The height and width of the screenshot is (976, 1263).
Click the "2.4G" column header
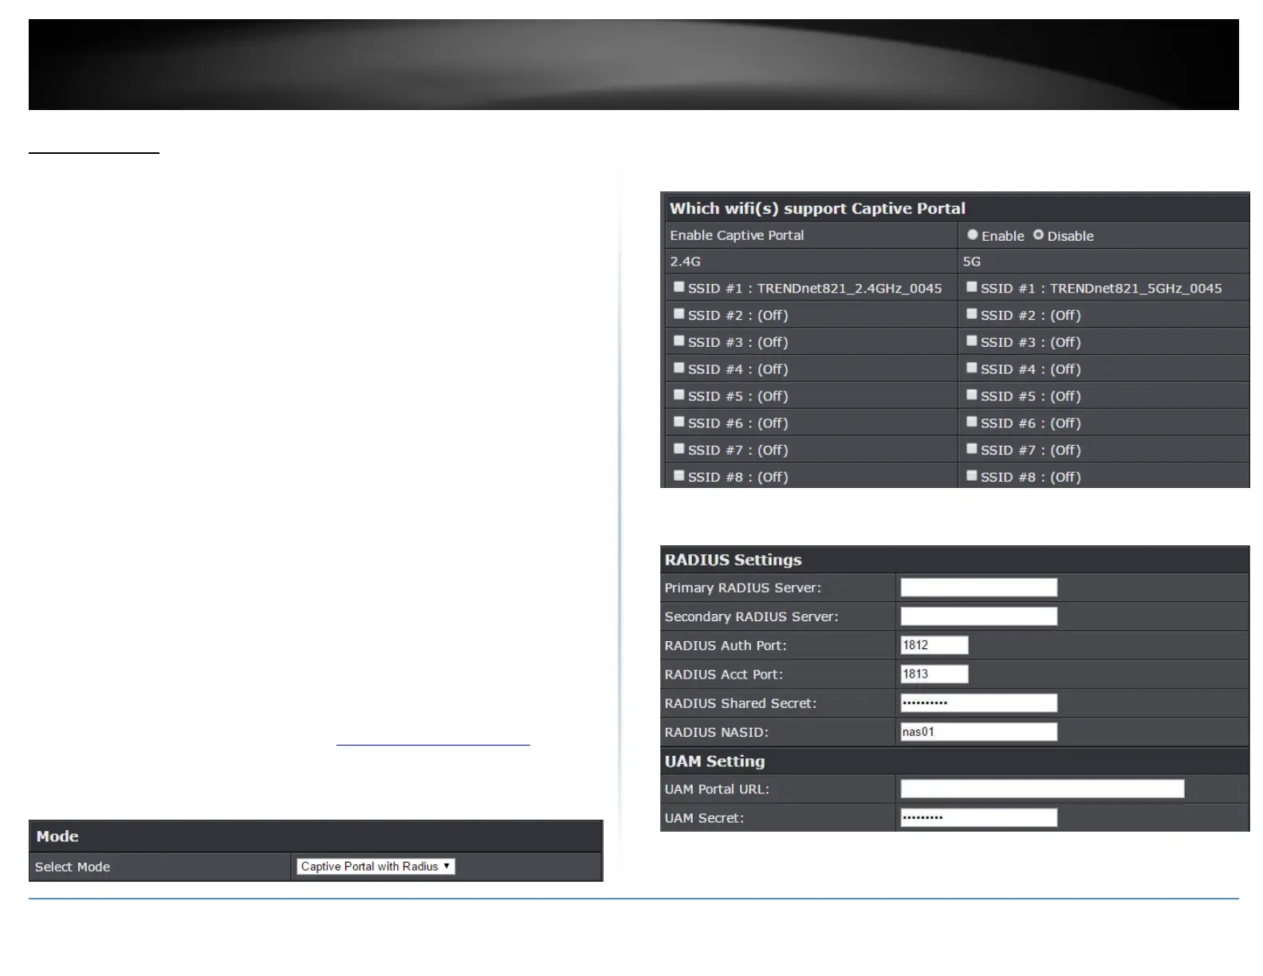coord(685,262)
